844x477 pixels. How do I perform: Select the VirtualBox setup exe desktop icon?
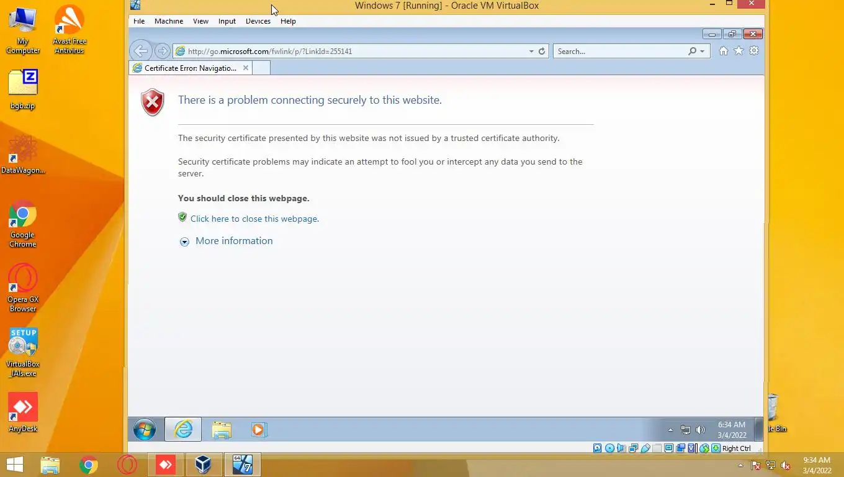point(23,352)
